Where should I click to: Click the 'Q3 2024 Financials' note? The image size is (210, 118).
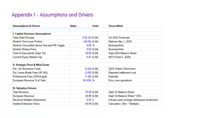click(x=119, y=38)
